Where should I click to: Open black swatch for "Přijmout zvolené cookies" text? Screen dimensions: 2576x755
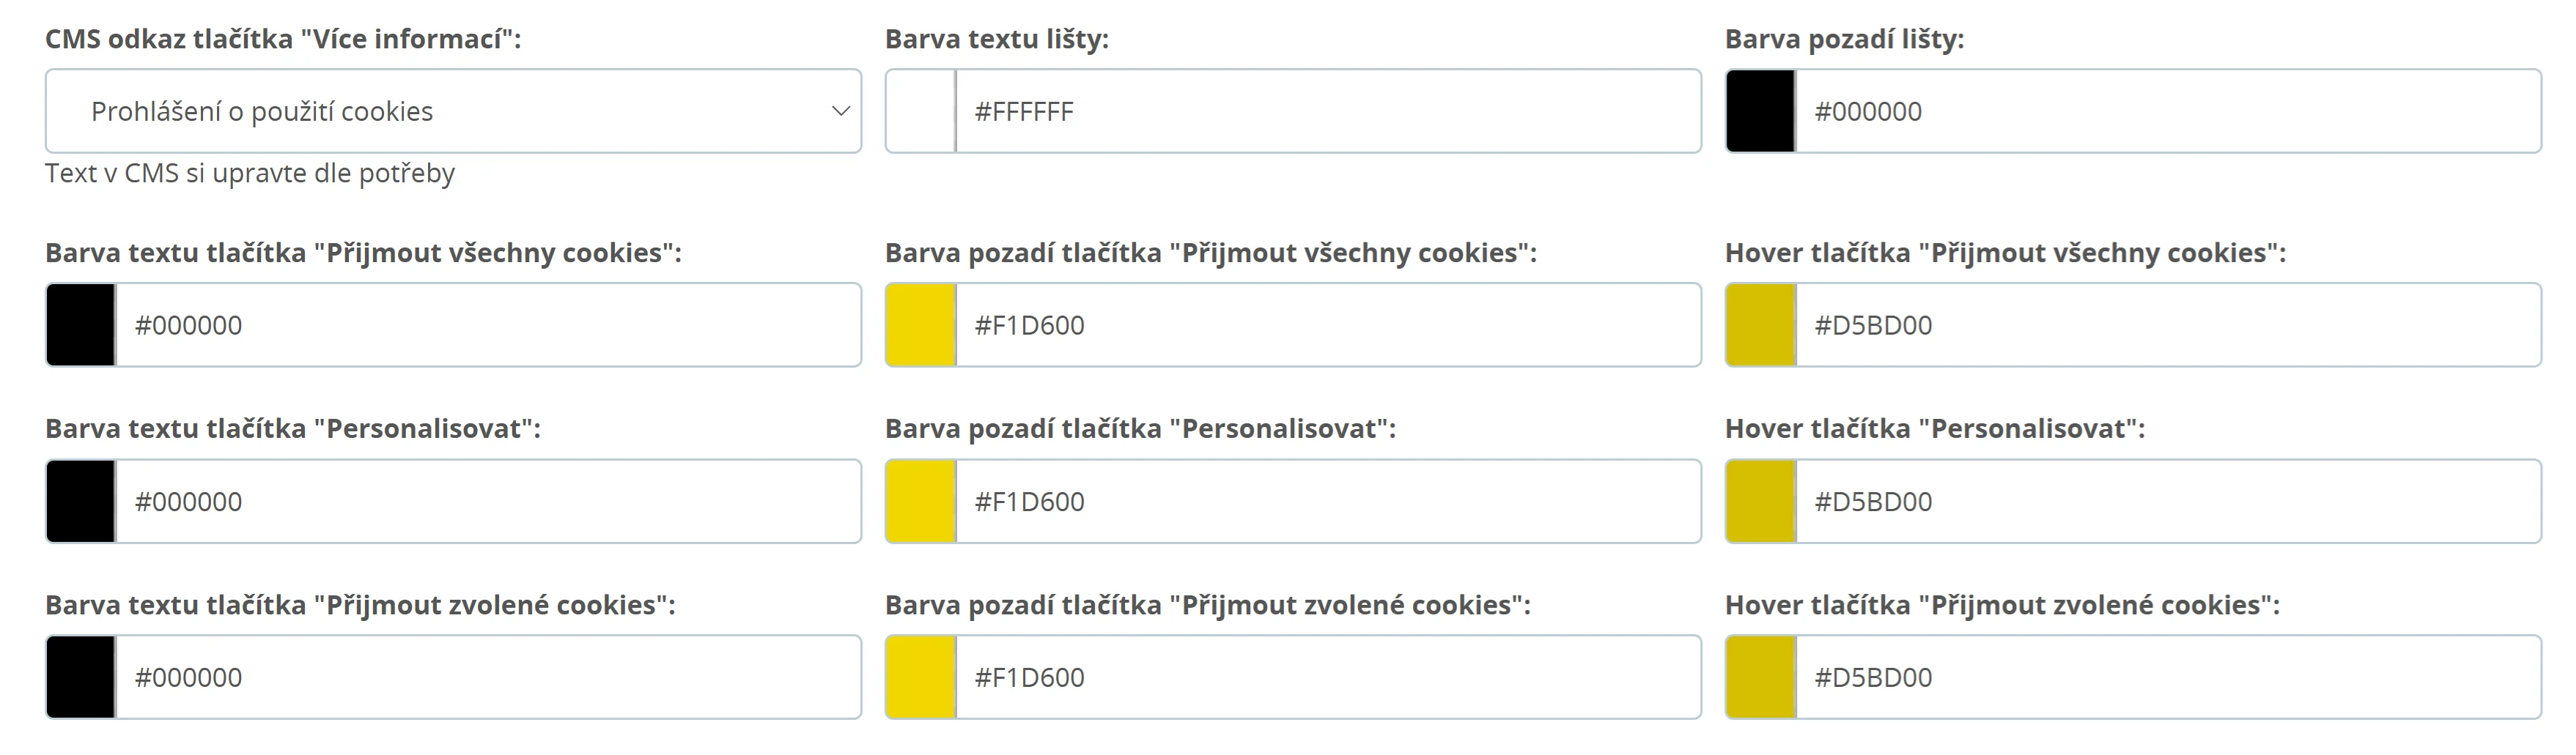point(81,677)
